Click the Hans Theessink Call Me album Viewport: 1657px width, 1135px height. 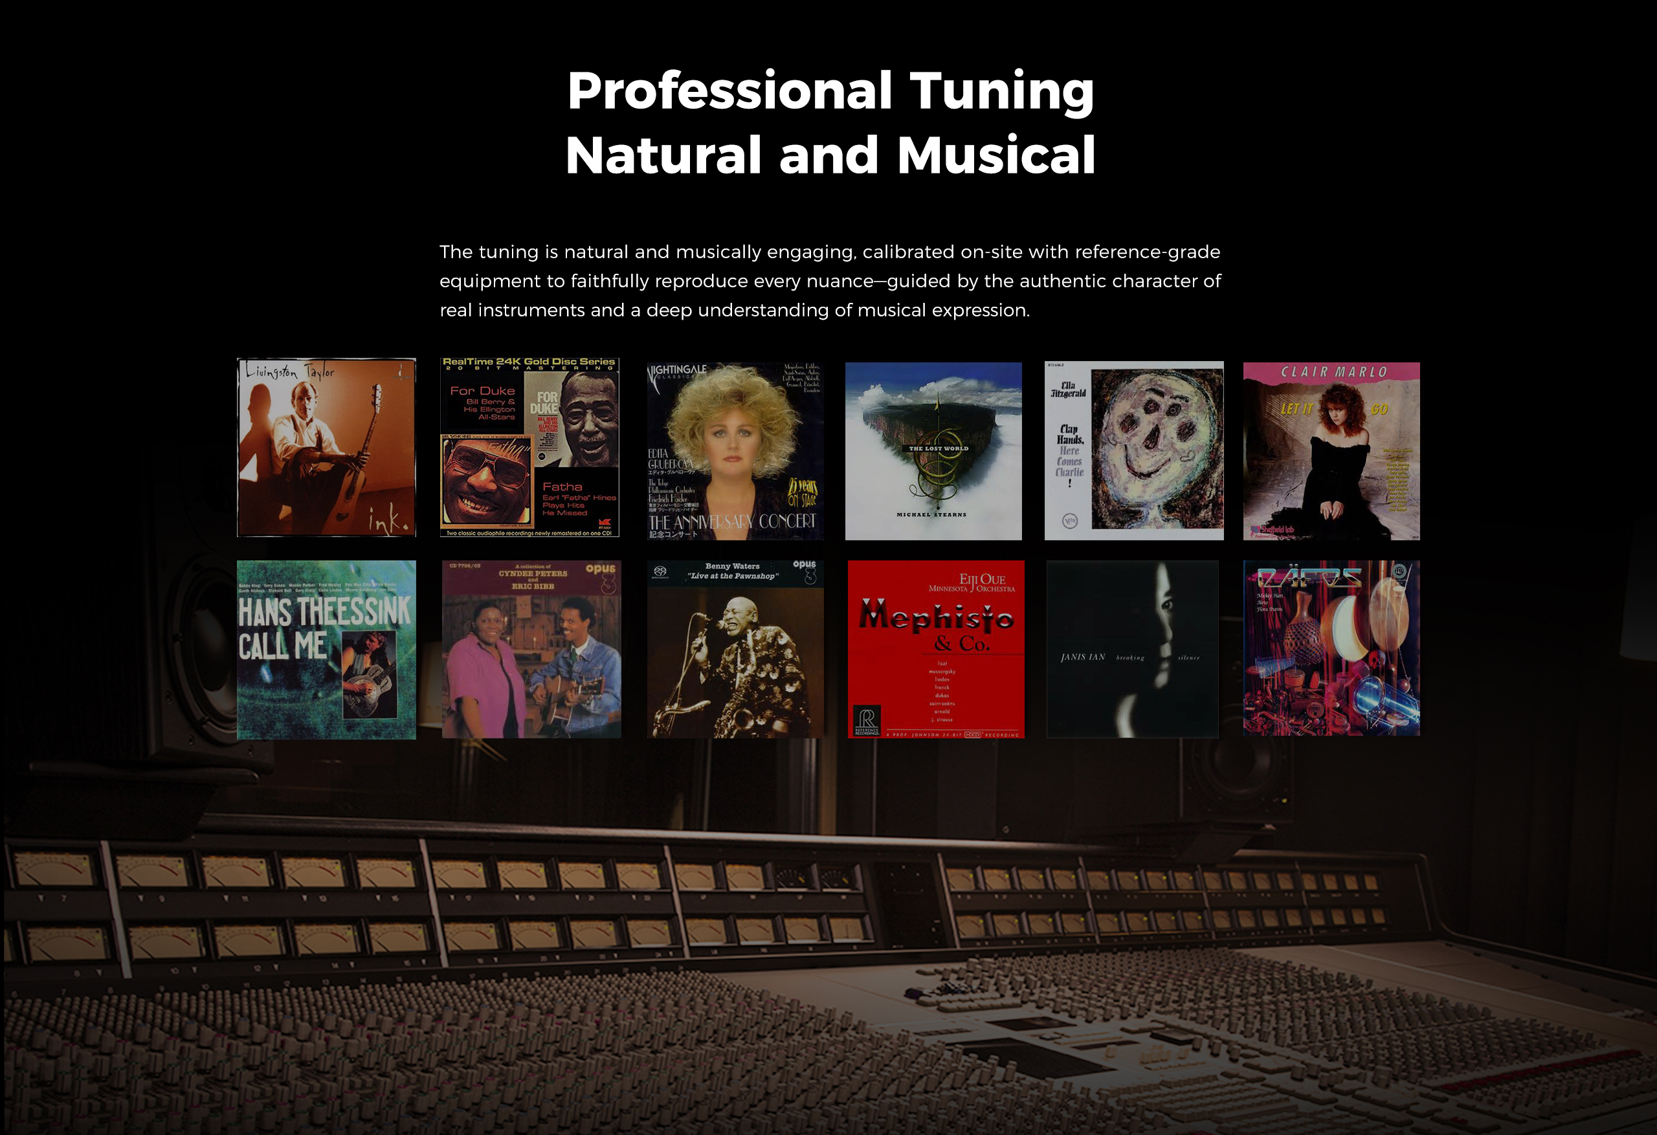(326, 649)
